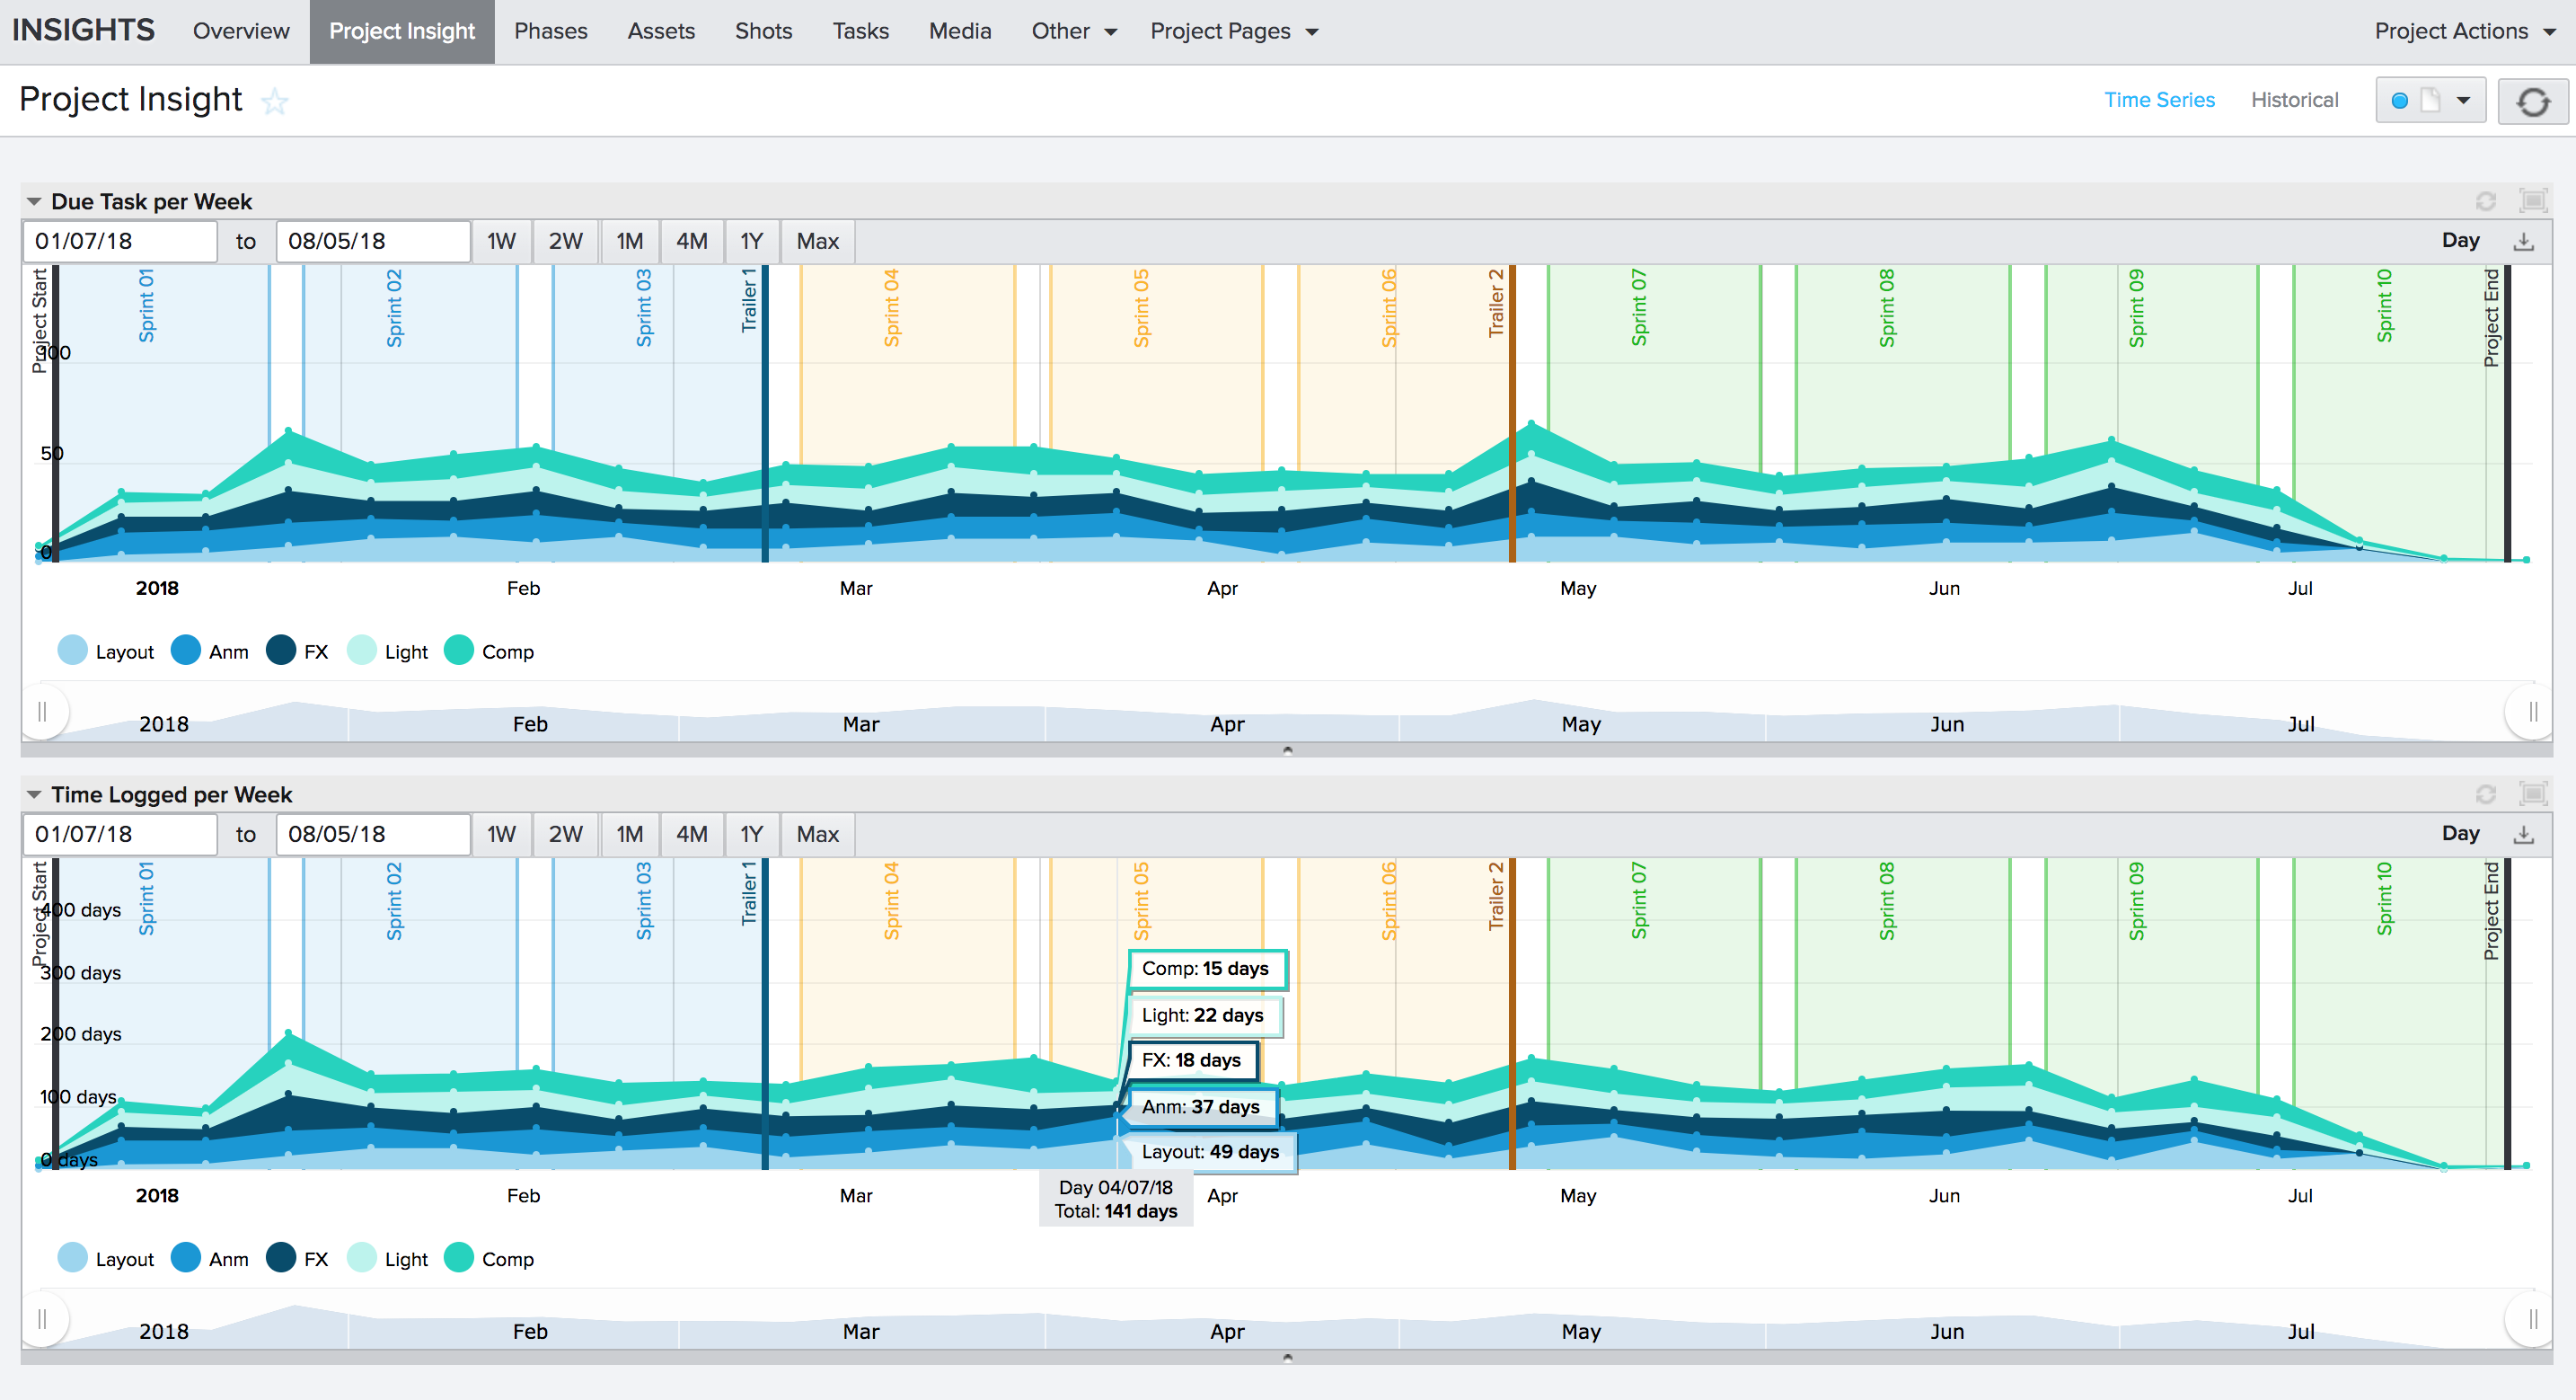Download the Time Logged per Week chart

pos(2523,835)
